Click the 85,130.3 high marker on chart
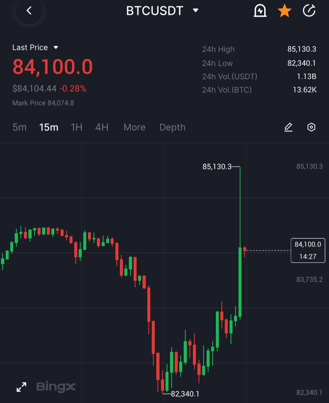This screenshot has width=329, height=403. point(217,167)
